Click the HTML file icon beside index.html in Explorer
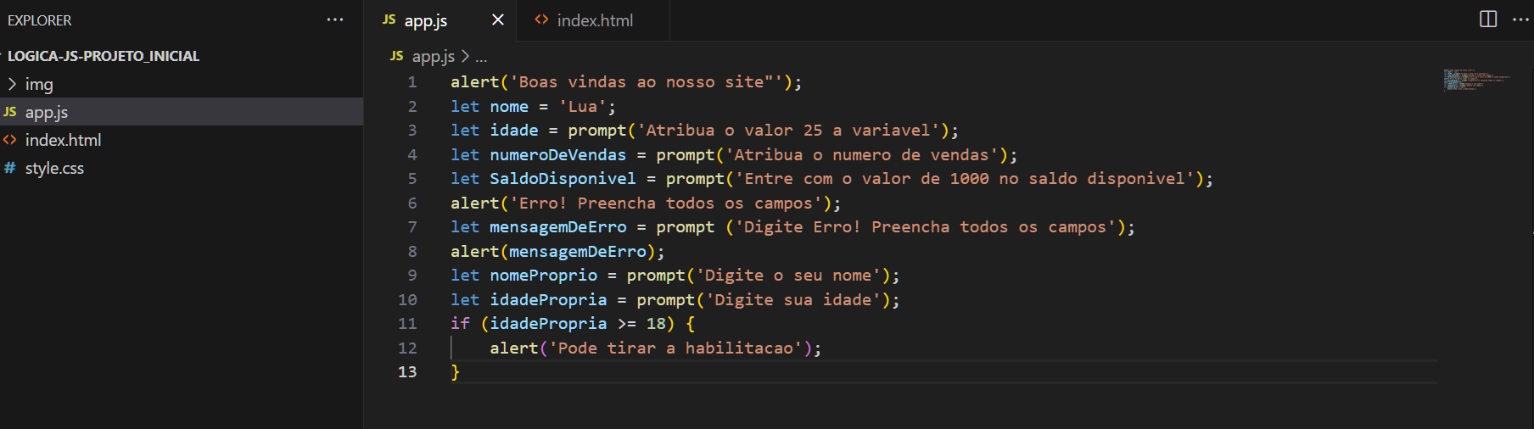1534x429 pixels. [10, 140]
